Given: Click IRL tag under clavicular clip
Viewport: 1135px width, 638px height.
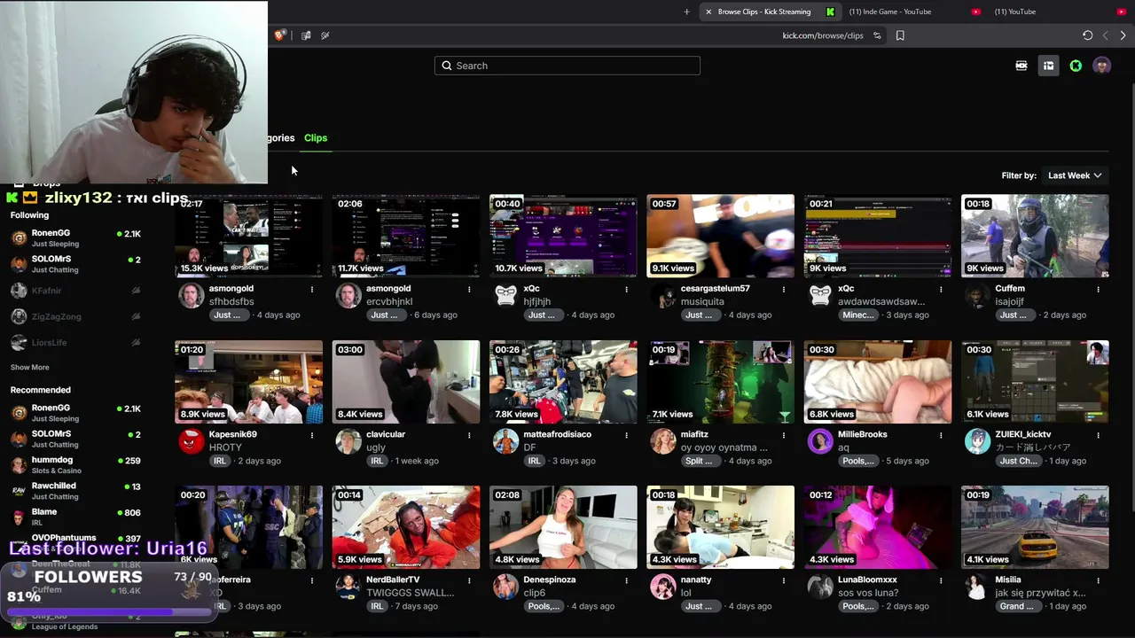Looking at the screenshot, I should (377, 461).
